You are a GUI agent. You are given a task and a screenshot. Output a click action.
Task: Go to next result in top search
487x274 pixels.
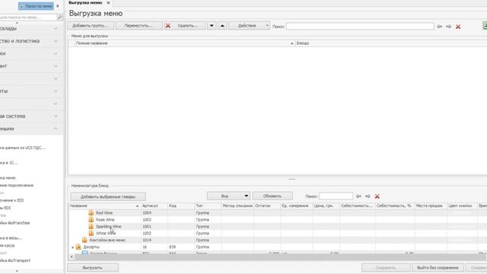448,27
